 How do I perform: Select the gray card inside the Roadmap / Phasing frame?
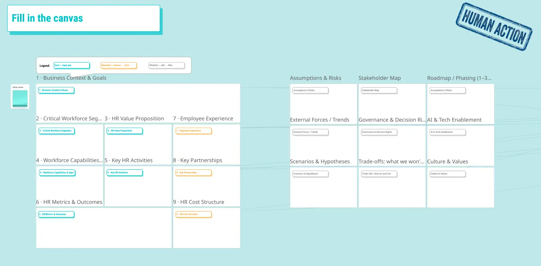(x=448, y=91)
